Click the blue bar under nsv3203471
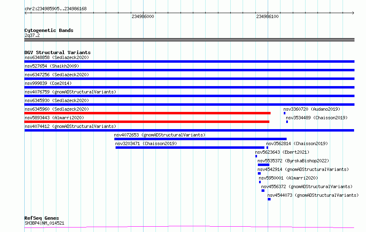Viewport: 366px width, 232px height. click(190, 148)
